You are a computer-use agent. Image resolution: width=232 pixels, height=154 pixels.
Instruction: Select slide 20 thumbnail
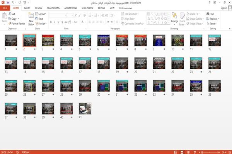tap(141, 63)
